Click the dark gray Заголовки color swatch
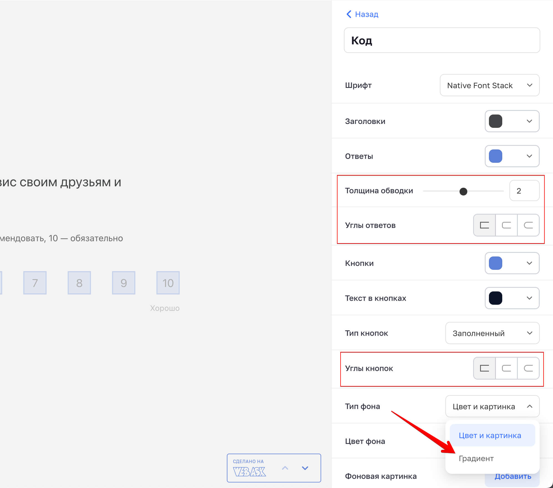This screenshot has width=553, height=488. (496, 121)
